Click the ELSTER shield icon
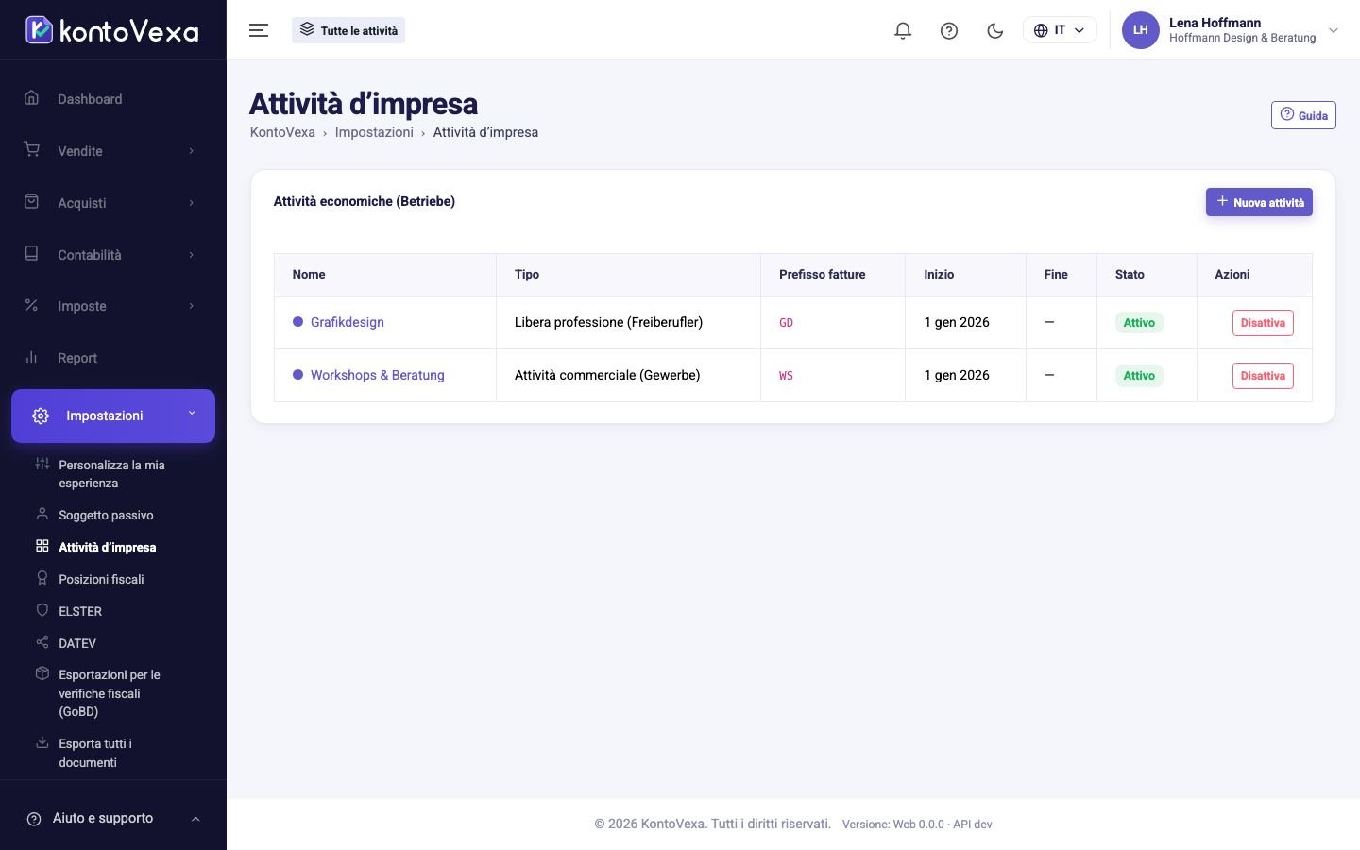Screen dimensions: 1360x850 point(42,610)
